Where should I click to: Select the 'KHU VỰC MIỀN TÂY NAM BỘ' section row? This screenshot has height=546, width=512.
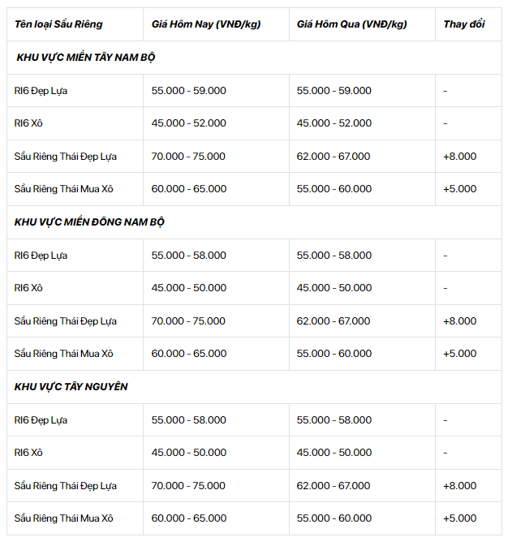[x=254, y=58]
